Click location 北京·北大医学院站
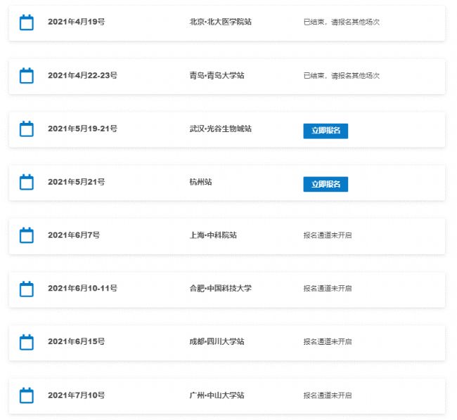 (x=221, y=22)
